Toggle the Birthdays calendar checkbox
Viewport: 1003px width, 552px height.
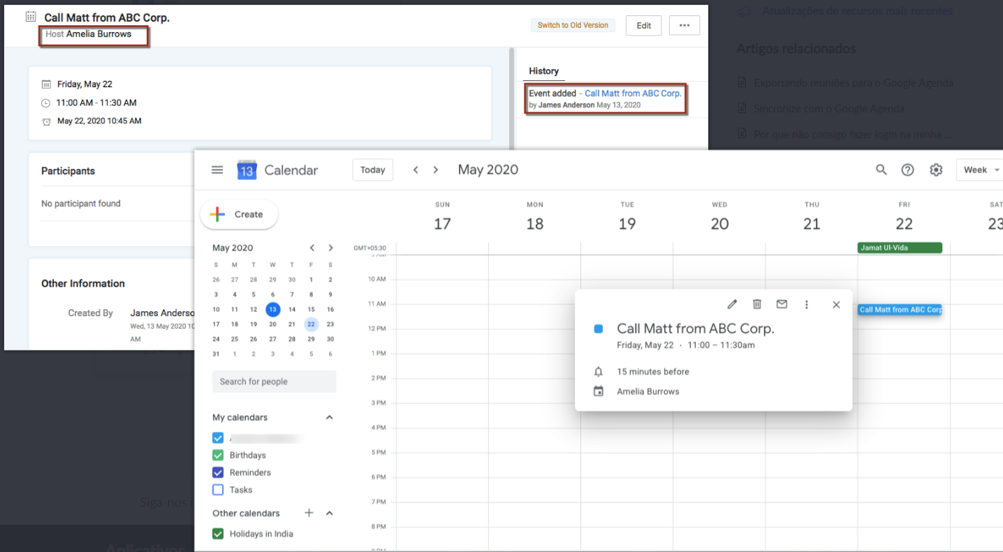(x=218, y=455)
